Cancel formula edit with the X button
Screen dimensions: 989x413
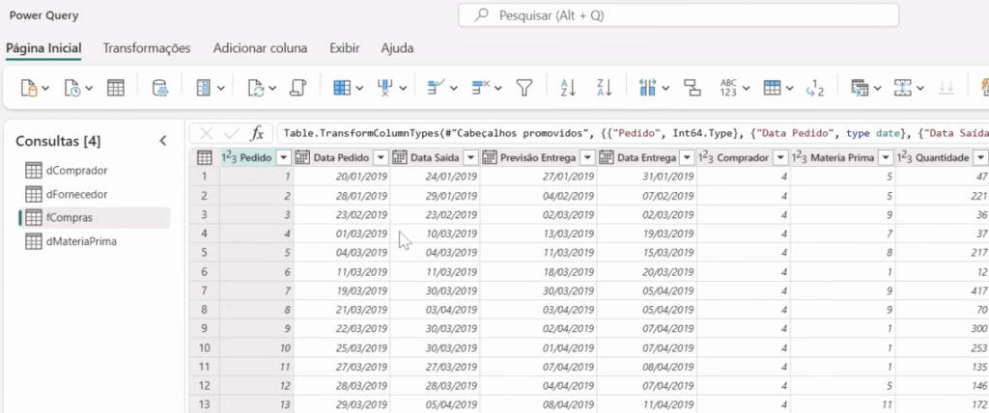pyautogui.click(x=207, y=133)
